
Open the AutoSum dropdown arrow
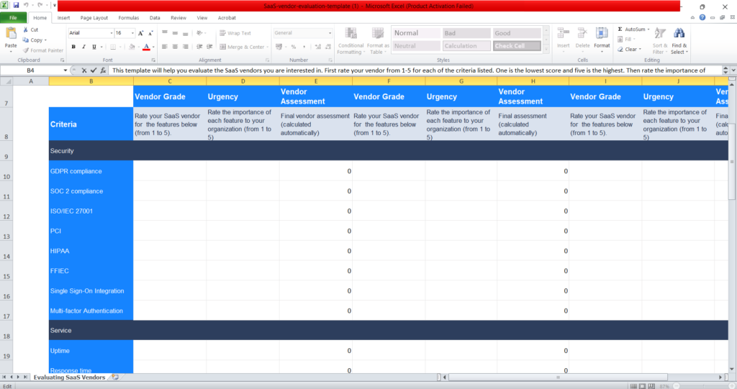[x=648, y=29]
